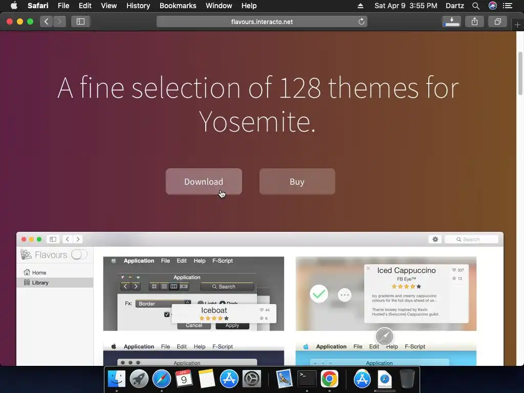
Task: Click the Buy button
Action: 297,182
